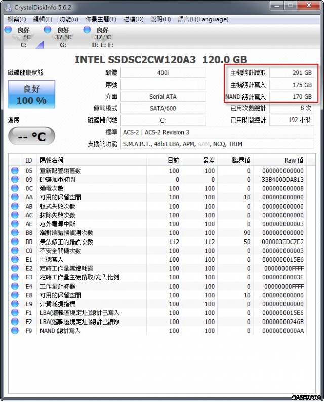Click status orb of row AC 抹除失敗次數
This screenshot has height=402, width=324.
tap(15, 215)
